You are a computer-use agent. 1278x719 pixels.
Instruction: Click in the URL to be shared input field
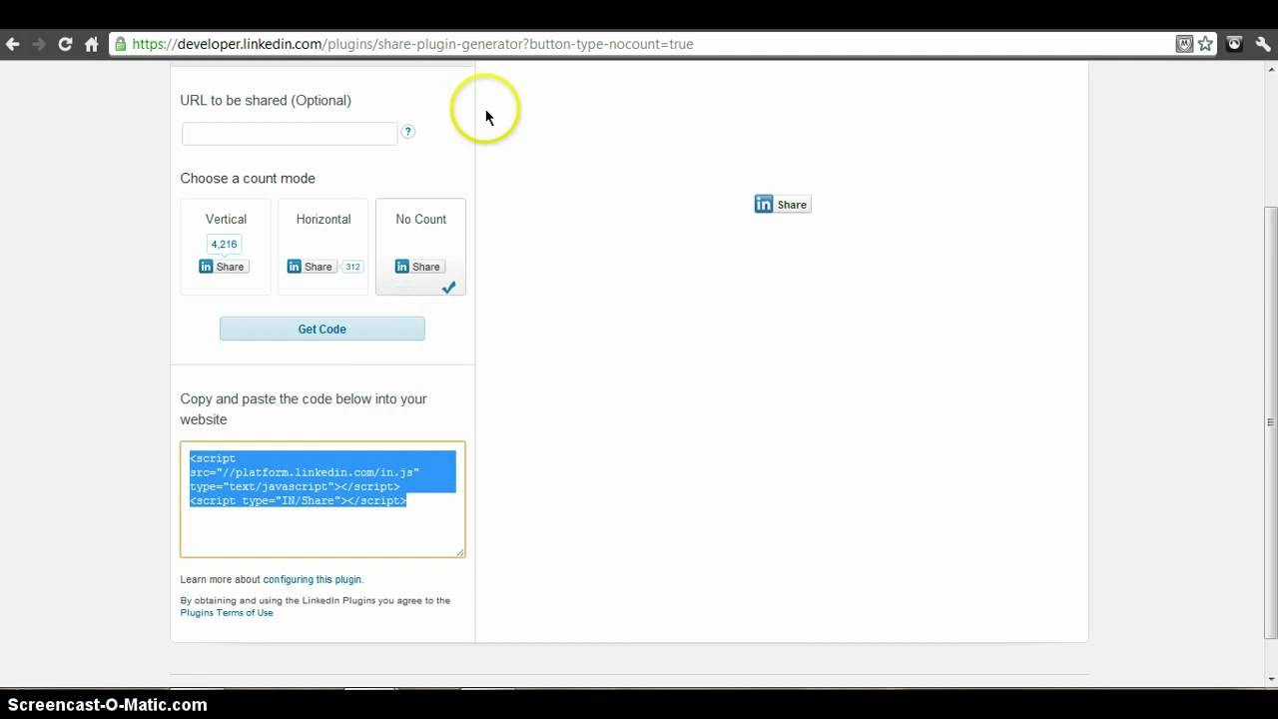(289, 133)
